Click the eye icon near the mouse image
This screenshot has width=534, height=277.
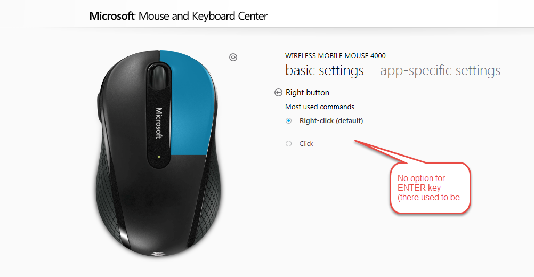[x=233, y=57]
